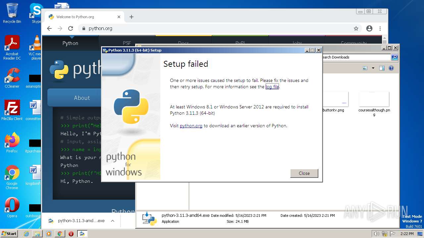Switch to Chrome in the taskbar
The height and width of the screenshot is (238, 424).
point(60,234)
